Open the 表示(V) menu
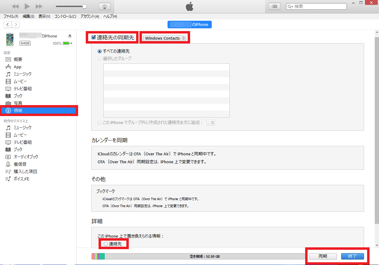The image size is (379, 265). point(44,16)
